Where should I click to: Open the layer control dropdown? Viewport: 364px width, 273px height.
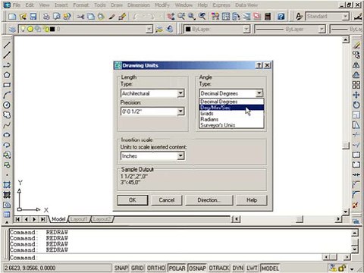[149, 29]
